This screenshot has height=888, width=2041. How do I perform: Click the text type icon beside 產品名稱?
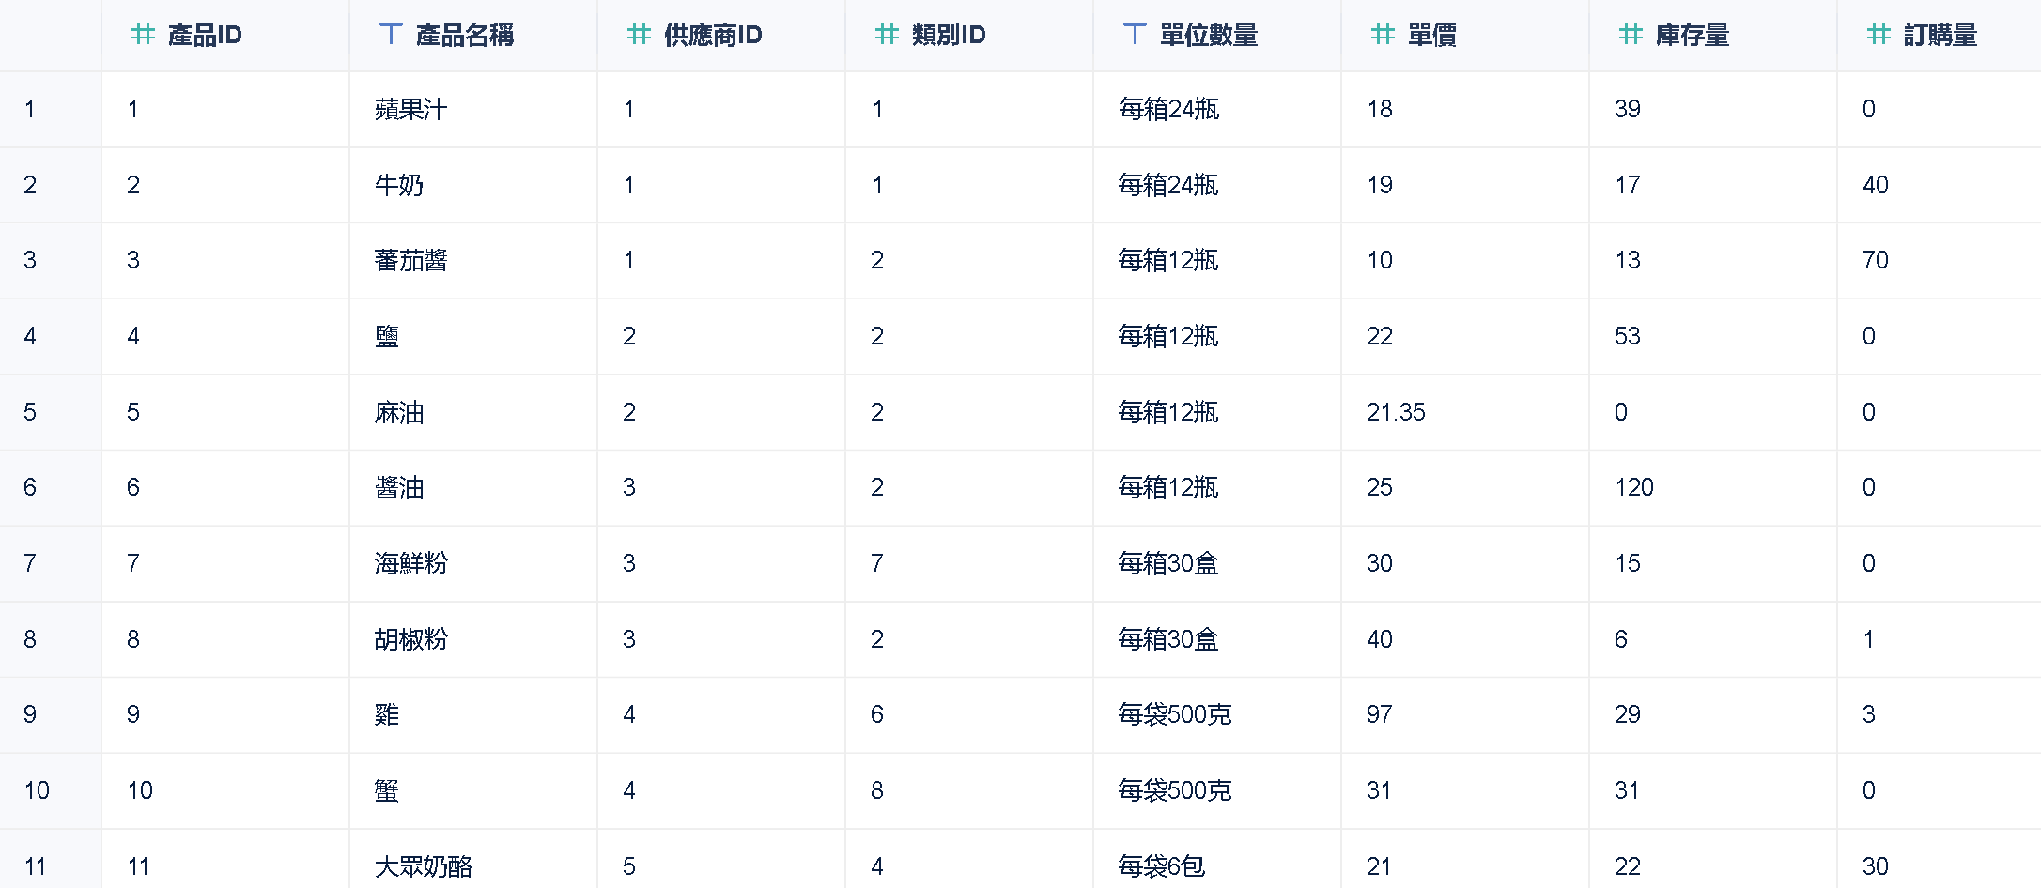click(391, 35)
